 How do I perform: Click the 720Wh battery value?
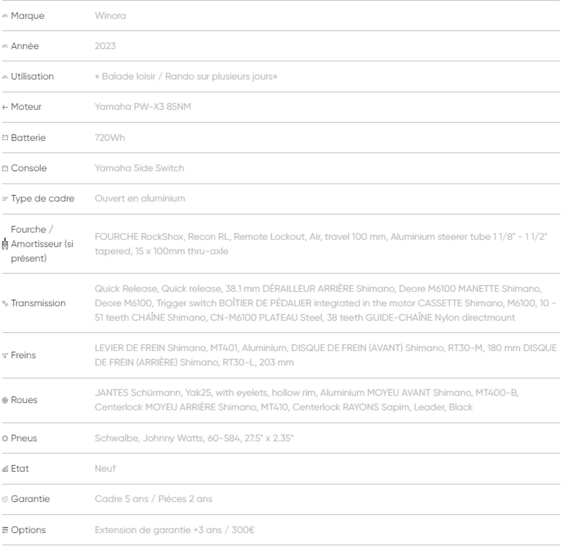coord(110,138)
